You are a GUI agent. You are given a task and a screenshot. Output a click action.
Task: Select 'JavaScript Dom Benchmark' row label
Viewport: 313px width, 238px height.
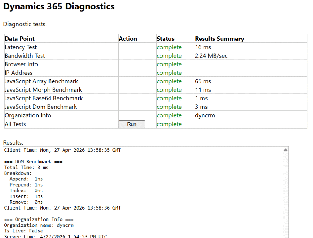coord(41,107)
